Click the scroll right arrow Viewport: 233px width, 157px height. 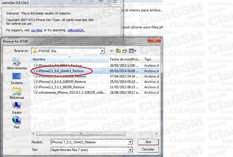coord(156,134)
